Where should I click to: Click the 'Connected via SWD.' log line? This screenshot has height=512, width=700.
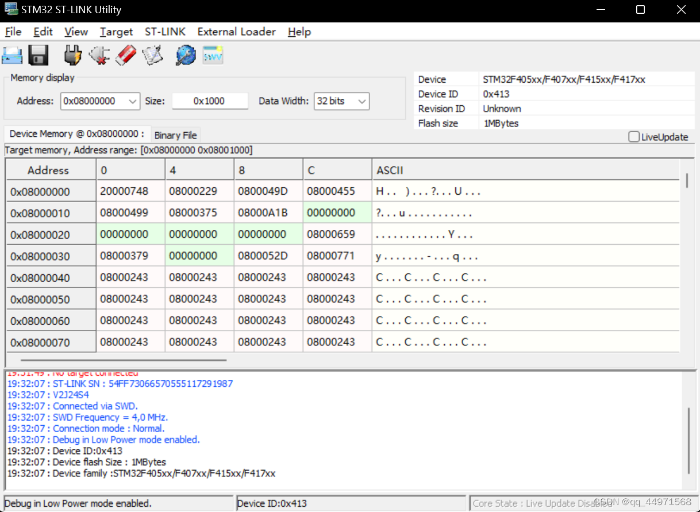(x=72, y=406)
